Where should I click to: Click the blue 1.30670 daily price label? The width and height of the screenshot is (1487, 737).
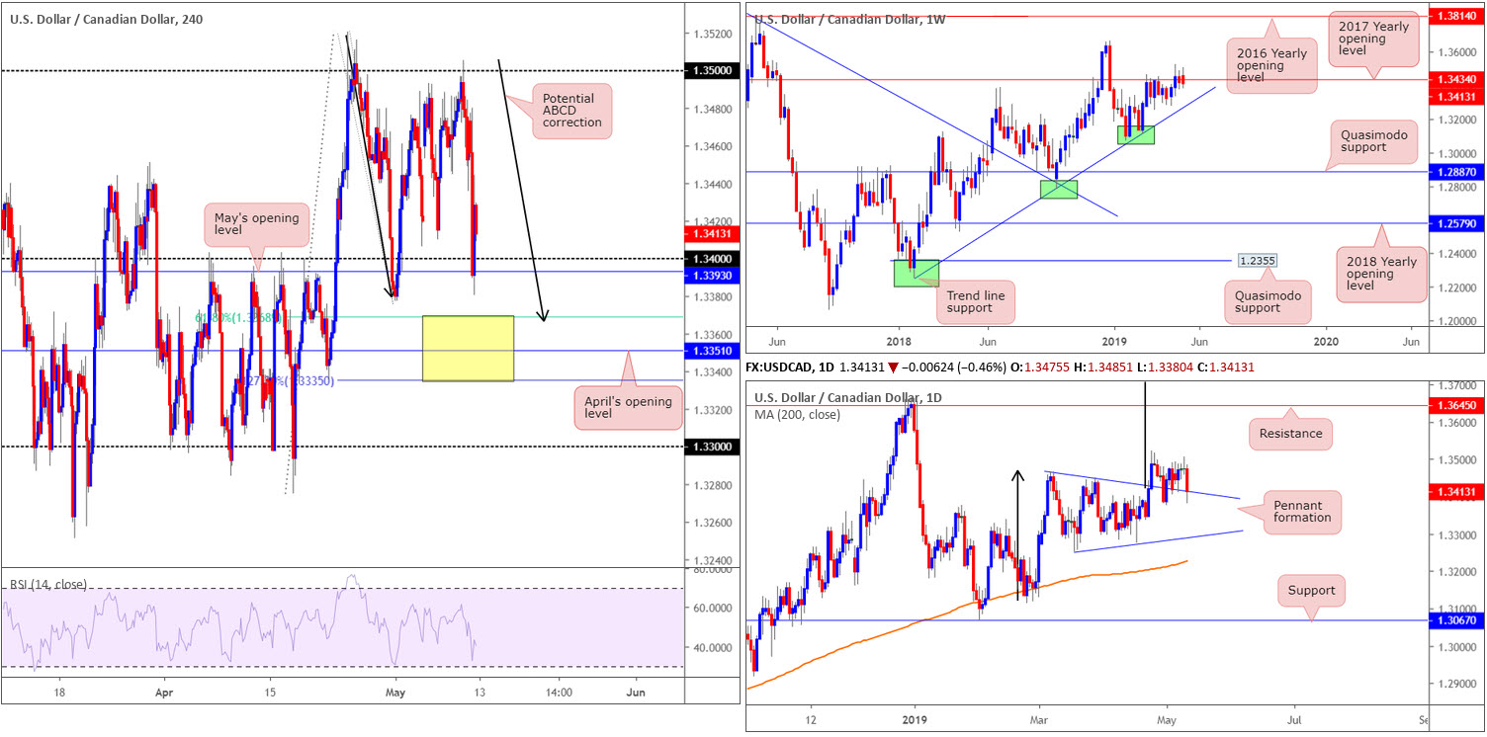point(1456,620)
